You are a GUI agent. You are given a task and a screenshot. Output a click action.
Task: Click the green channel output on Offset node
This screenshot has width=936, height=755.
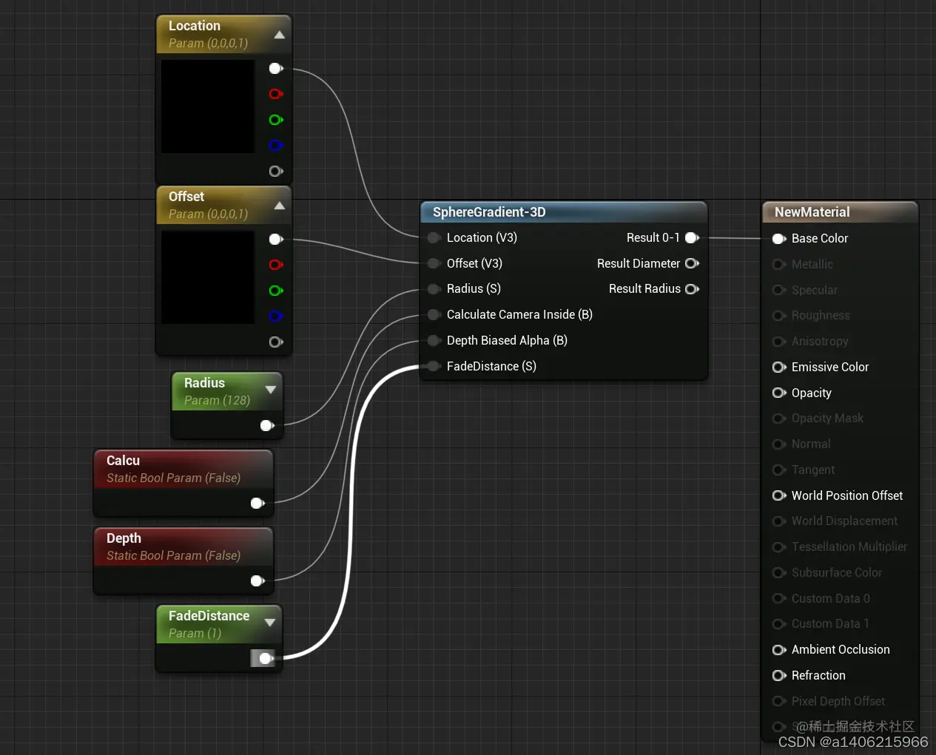point(276,291)
